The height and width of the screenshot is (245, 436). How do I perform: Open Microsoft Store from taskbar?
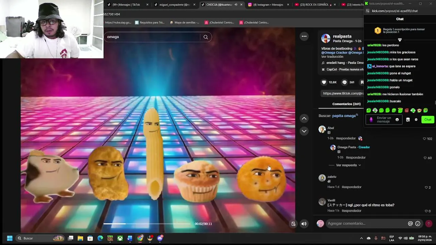tap(90, 238)
